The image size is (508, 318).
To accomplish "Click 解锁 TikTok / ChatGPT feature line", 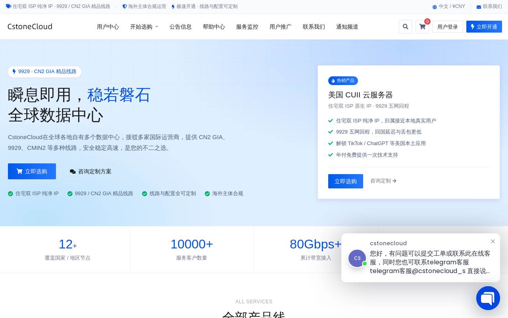I will coord(377,143).
